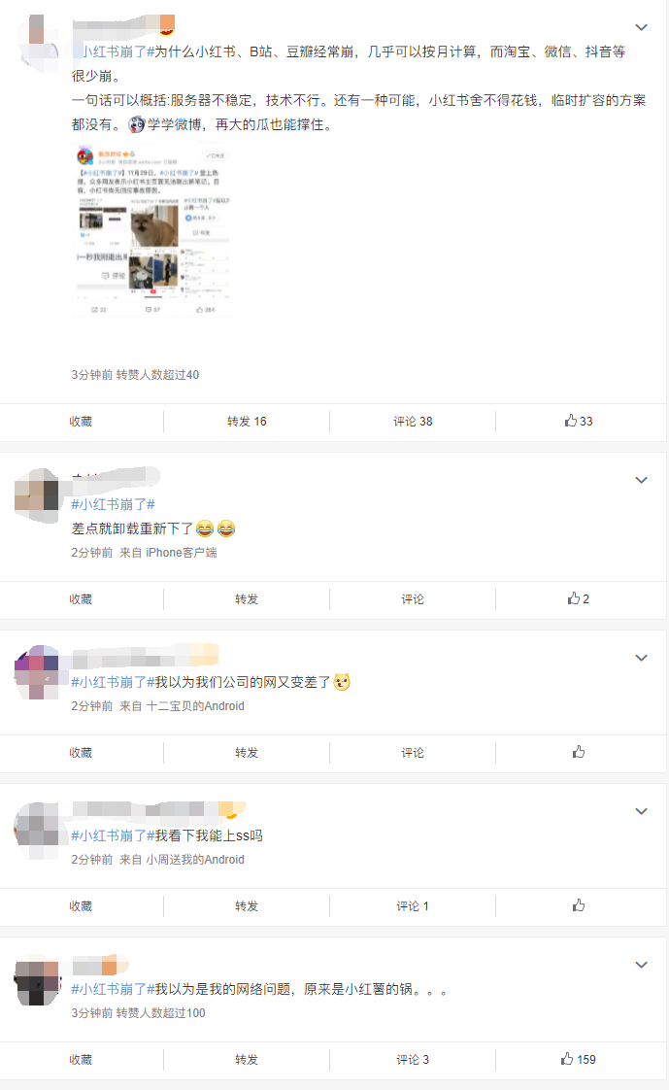
Task: Click 收藏 on the first post
Action: pos(81,422)
